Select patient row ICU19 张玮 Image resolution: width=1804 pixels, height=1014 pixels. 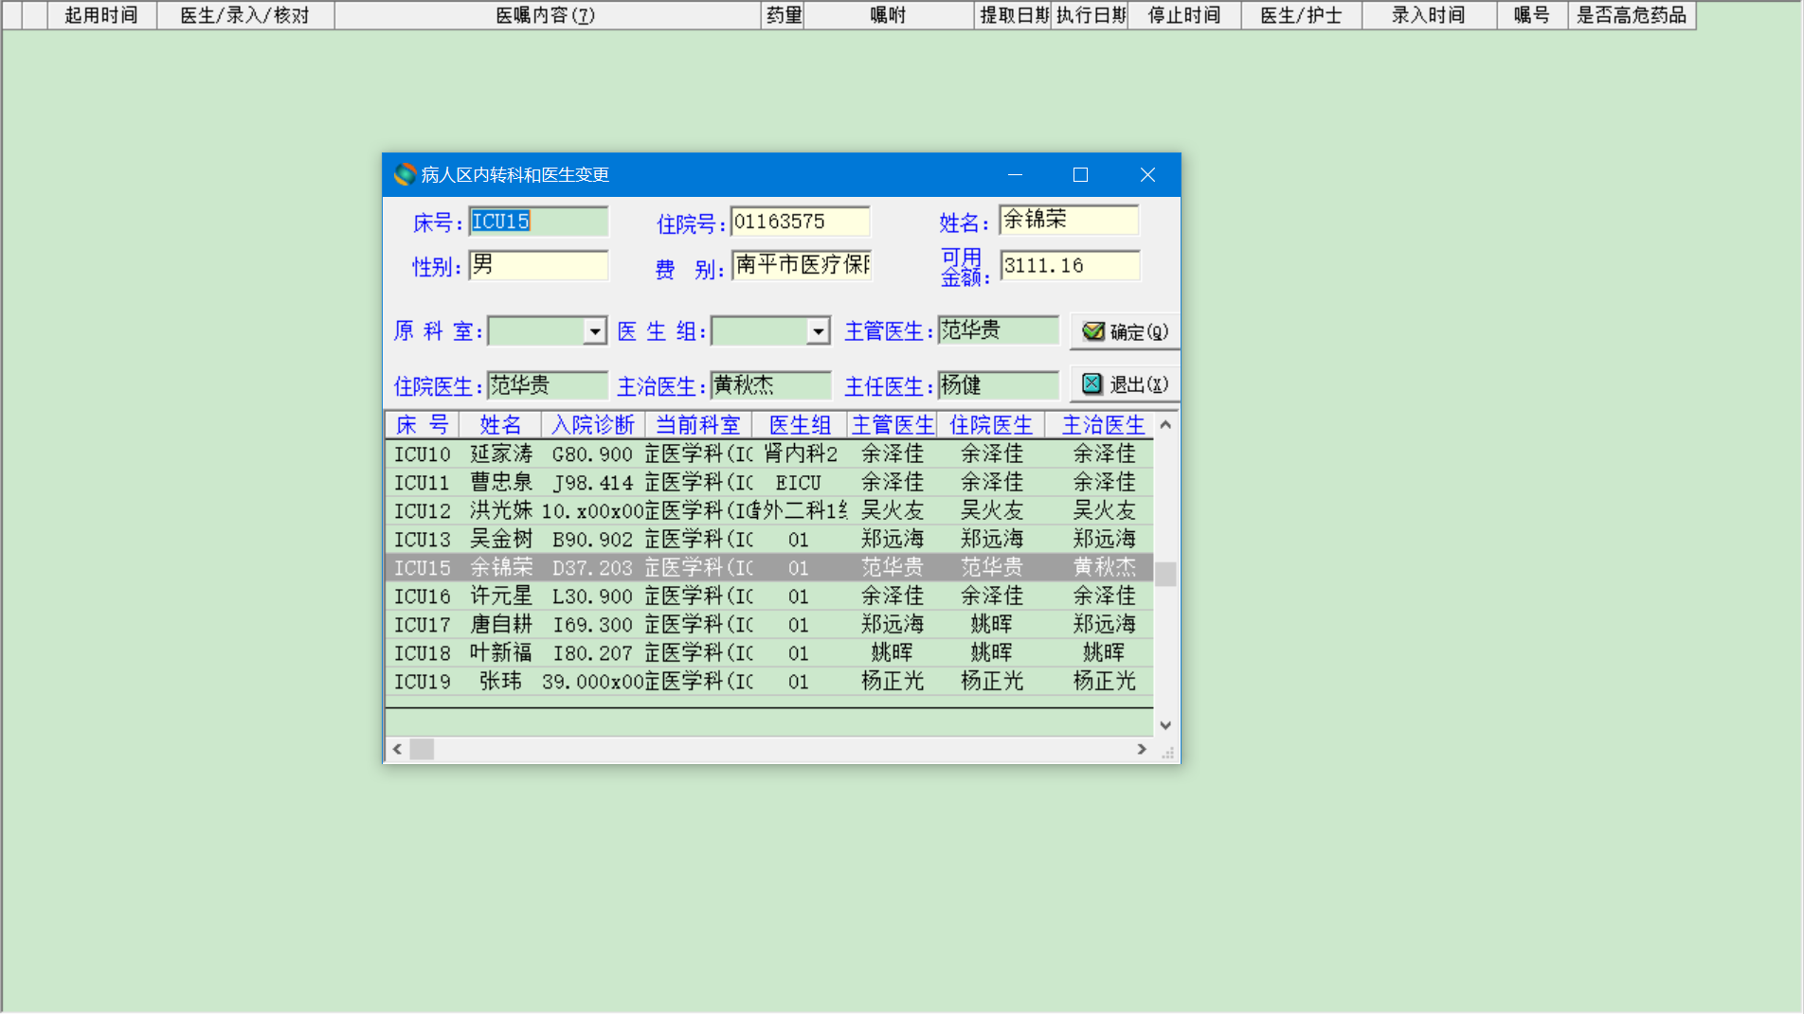point(769,682)
